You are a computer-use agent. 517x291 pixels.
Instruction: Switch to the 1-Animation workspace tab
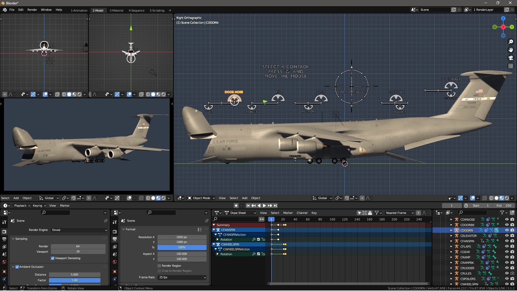click(x=79, y=11)
